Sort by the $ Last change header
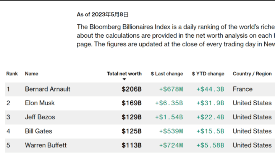Viewport: 275px width, 154px height. point(167,74)
